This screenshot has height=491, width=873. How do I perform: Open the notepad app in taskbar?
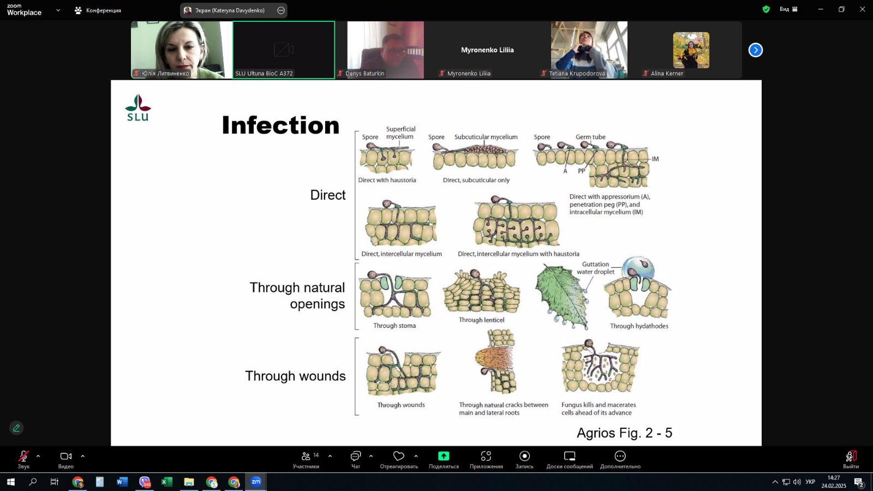[x=100, y=482]
